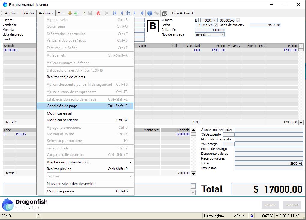Image resolution: width=306 pixels, height=220 pixels.
Task: Click down arrow of articles grid scrollbar
Action: click(301, 122)
